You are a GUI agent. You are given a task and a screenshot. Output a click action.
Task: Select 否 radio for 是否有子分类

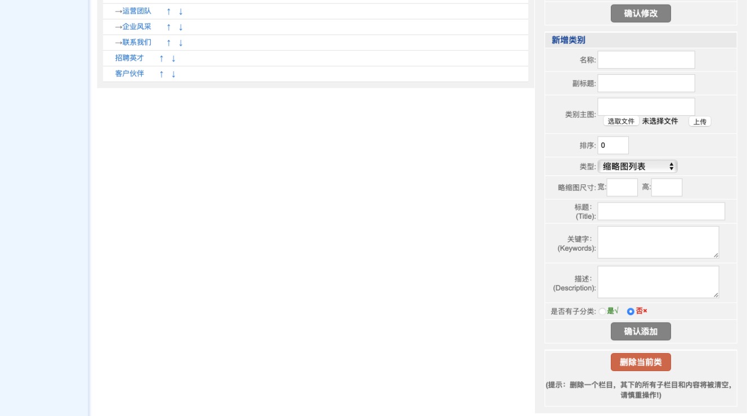(x=631, y=311)
